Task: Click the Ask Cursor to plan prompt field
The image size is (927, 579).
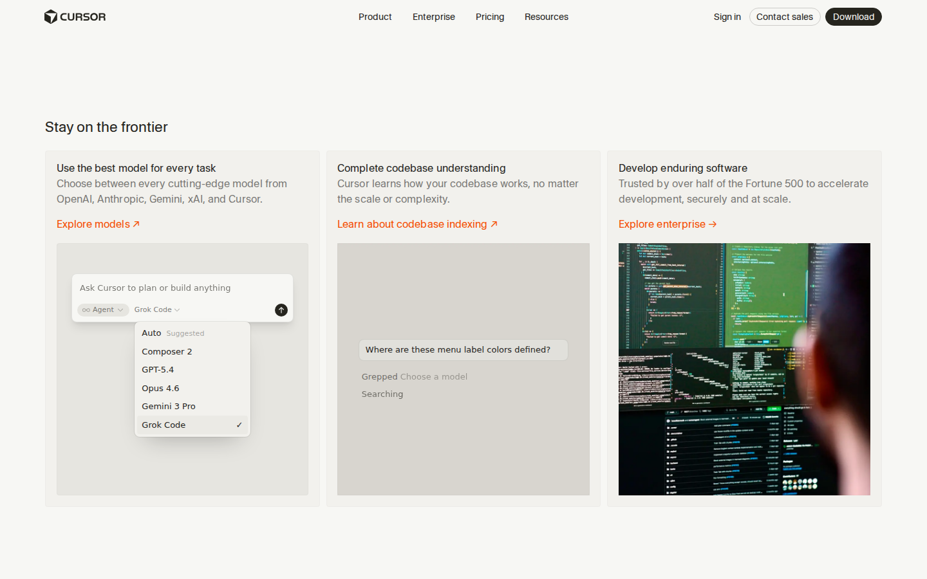Action: tap(155, 288)
